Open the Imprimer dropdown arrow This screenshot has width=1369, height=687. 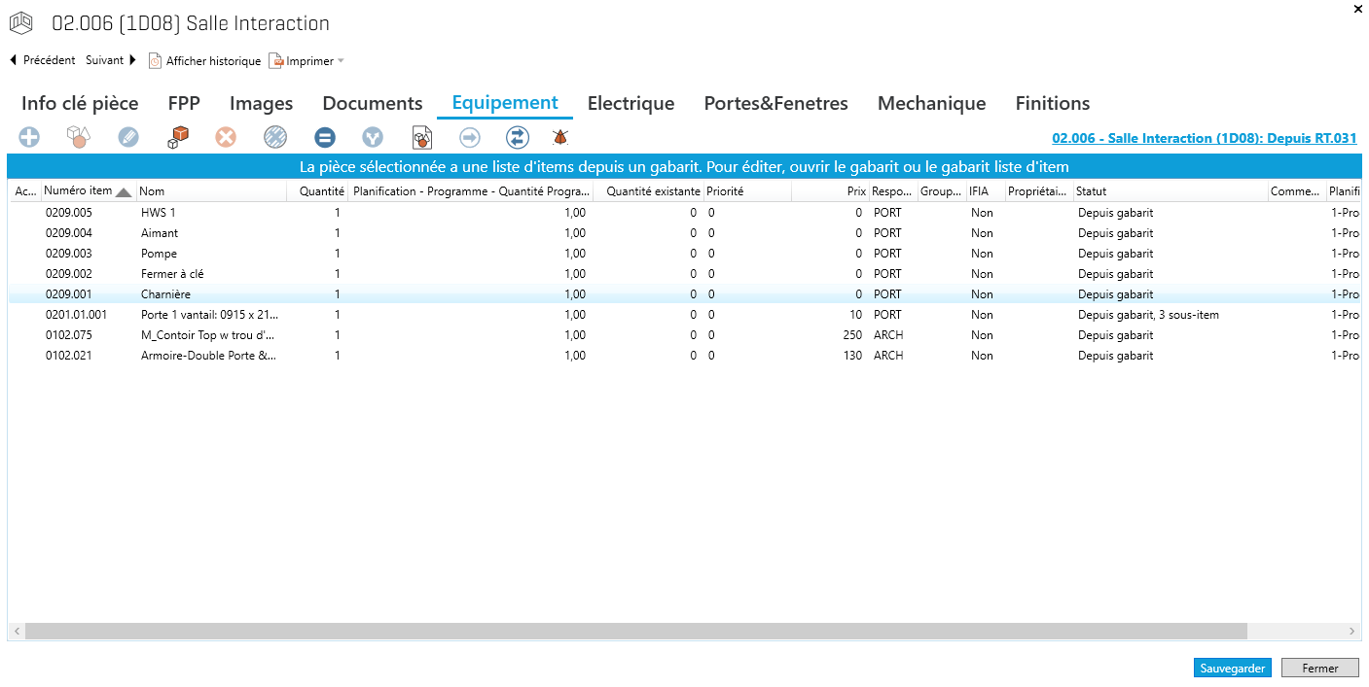click(341, 61)
